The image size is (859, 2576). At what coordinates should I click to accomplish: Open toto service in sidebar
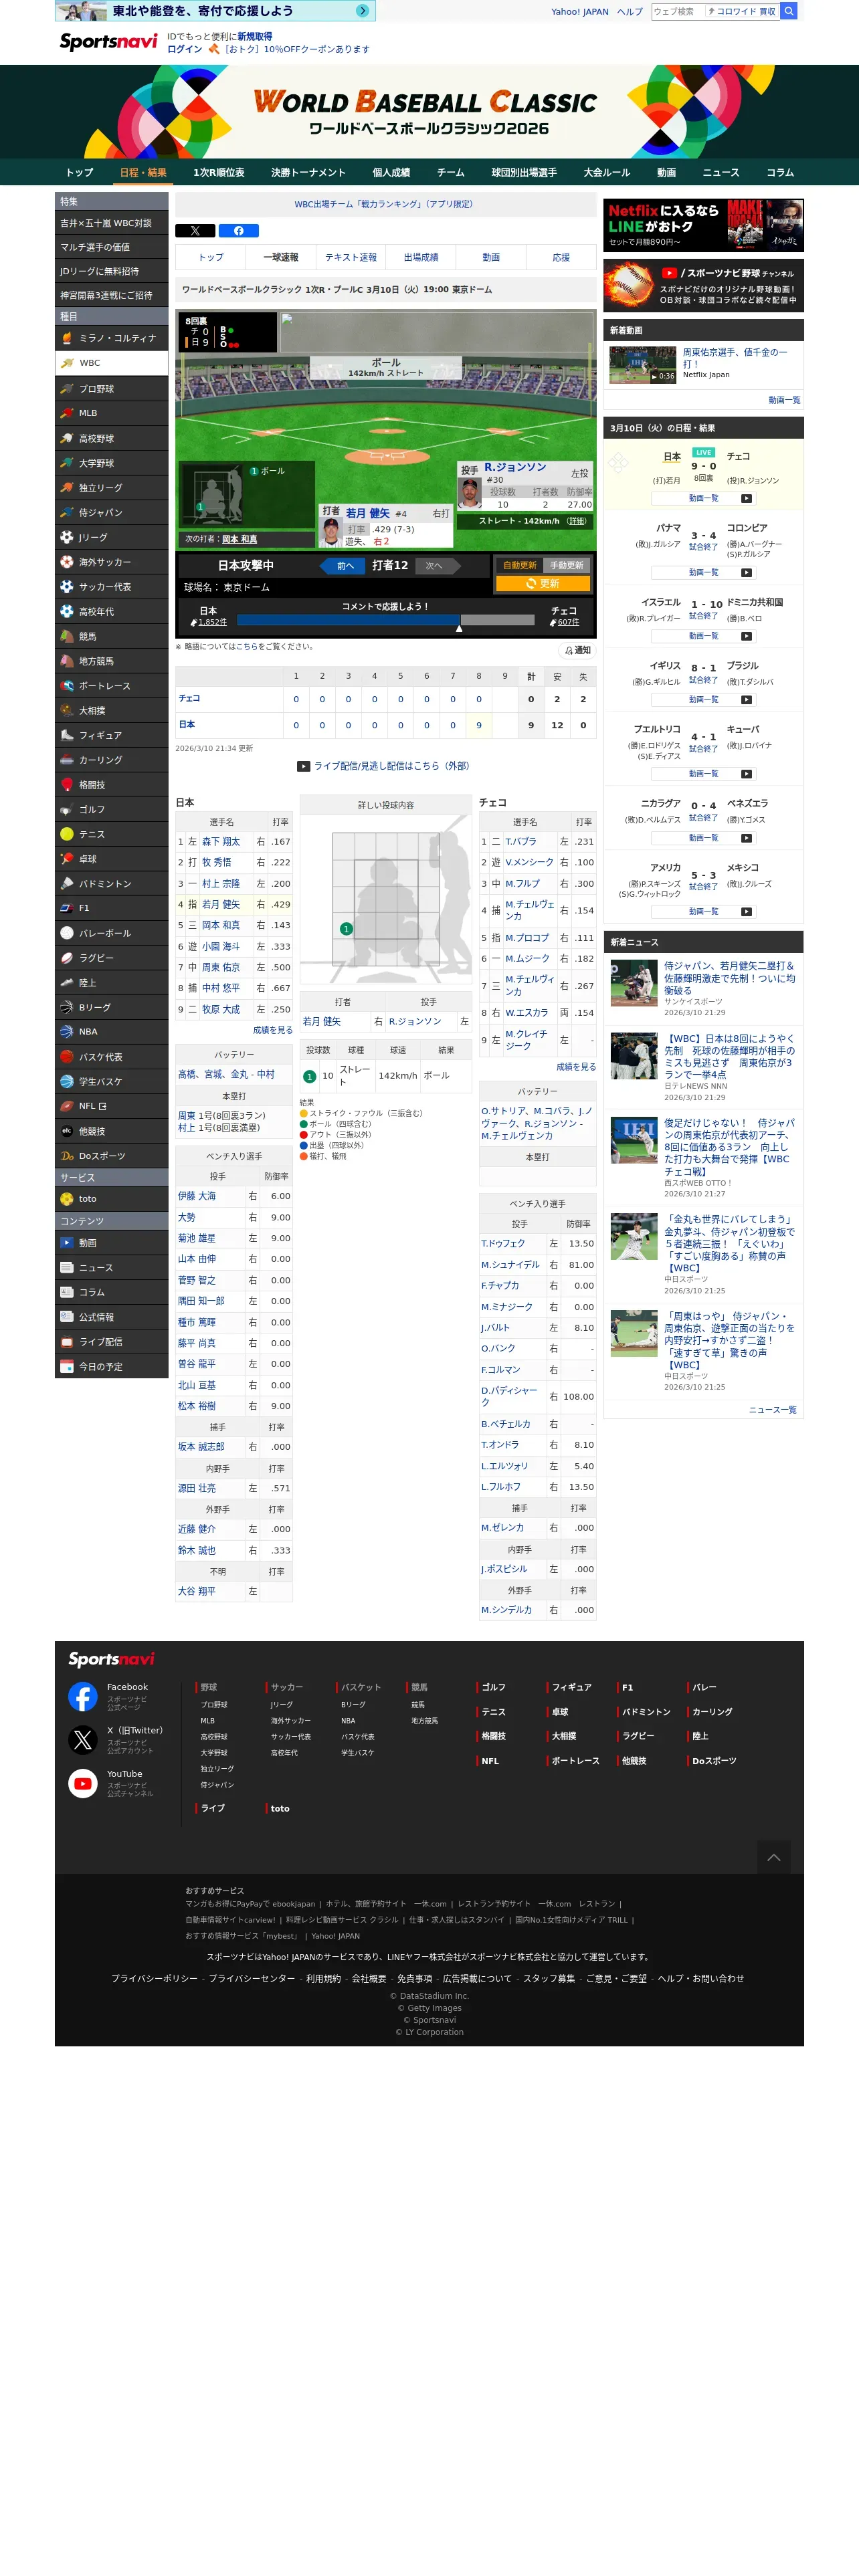pyautogui.click(x=111, y=1199)
